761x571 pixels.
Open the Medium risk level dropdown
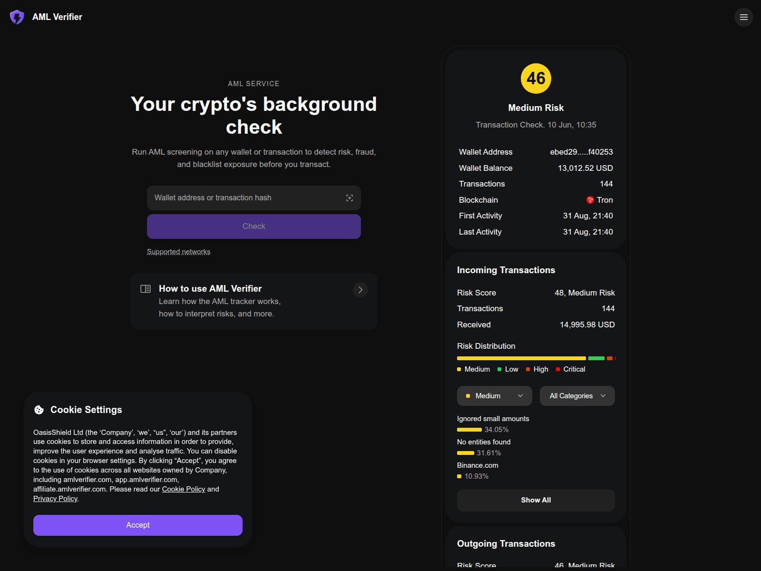[x=494, y=396]
